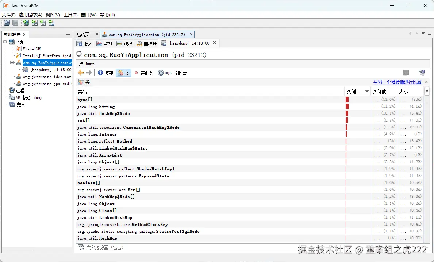Screen dimensions: 434x262
Task: Open the 帮助(H) menu
Action: 107,15
